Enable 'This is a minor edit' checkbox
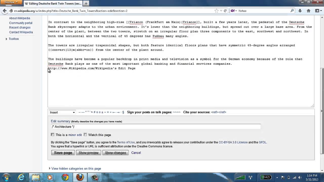Screen dimensions: 324x182 [x=52, y=135]
